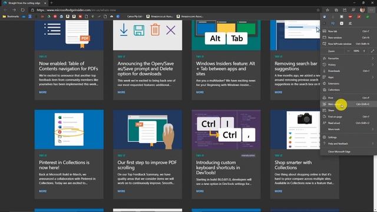Select Web capture in the menu
The image size is (377, 212).
pos(348,104)
